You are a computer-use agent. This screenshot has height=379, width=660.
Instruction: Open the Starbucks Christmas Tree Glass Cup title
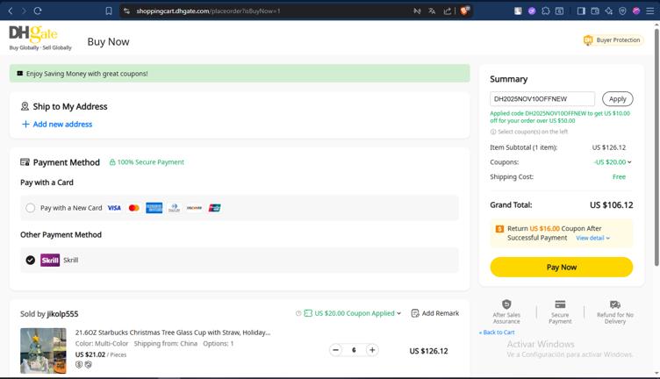coord(173,333)
